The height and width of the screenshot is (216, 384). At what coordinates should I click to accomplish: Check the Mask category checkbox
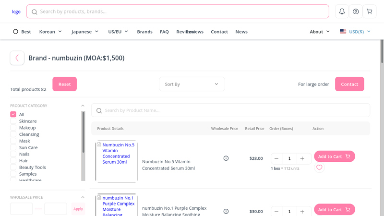13,141
